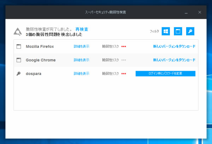Click the window icon beside Mozilla Firefox
Screen dimensions: 212x144
tap(19, 46)
